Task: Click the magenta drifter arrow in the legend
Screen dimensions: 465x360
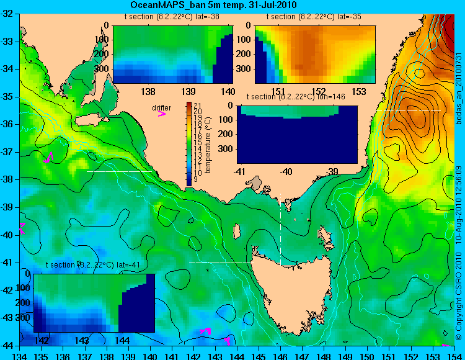Action: click(x=162, y=114)
